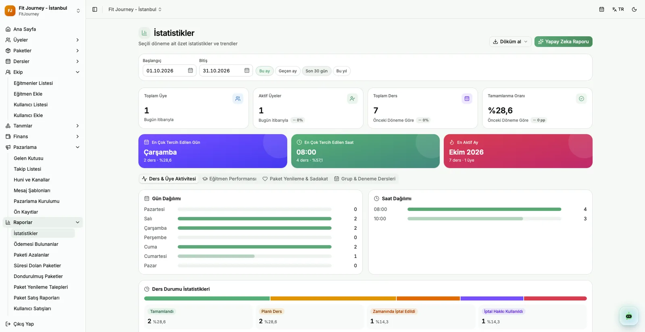645x332 pixels.
Task: Click the Toplam Üye users icon
Action: (238, 99)
